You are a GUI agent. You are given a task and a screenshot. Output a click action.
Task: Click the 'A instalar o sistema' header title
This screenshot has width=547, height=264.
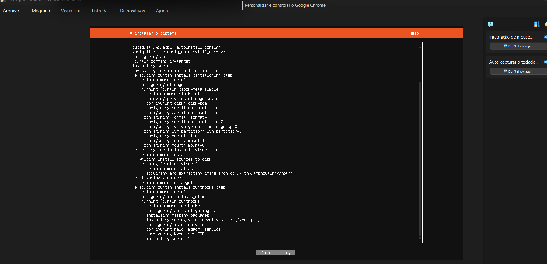[153, 33]
